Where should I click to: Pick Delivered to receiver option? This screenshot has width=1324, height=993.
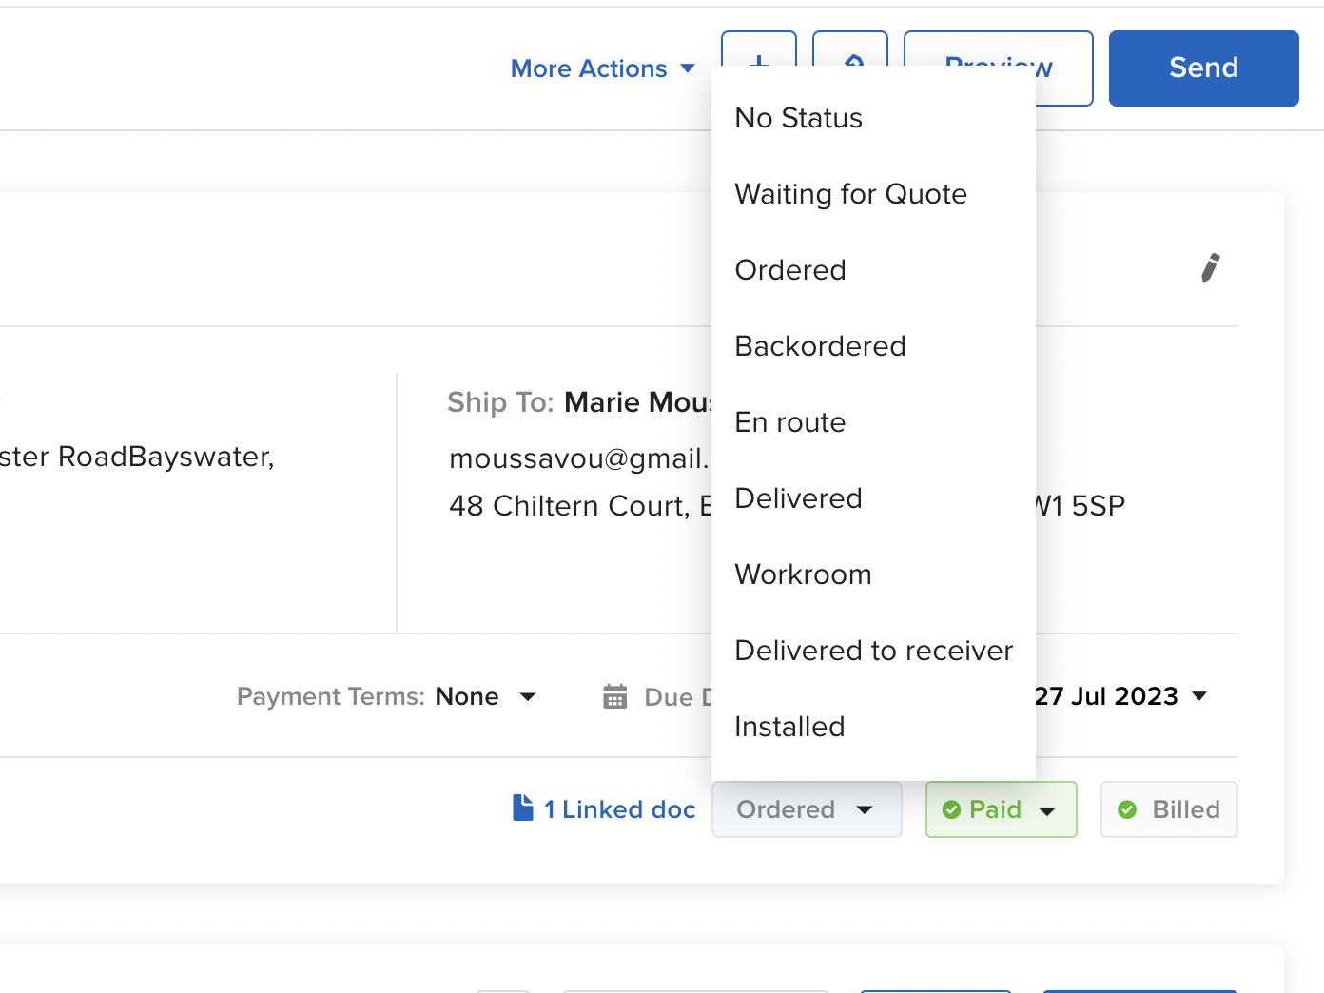pyautogui.click(x=873, y=651)
